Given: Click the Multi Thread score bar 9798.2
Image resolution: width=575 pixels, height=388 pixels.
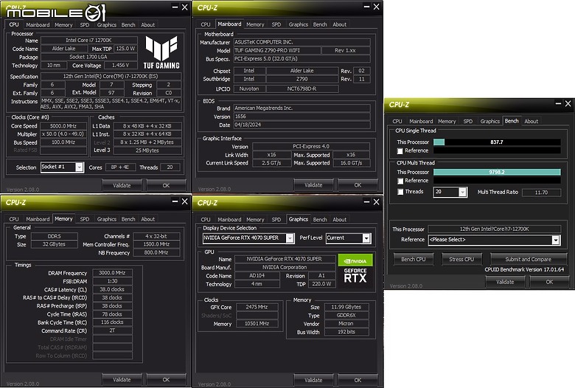Looking at the screenshot, I should coord(497,172).
